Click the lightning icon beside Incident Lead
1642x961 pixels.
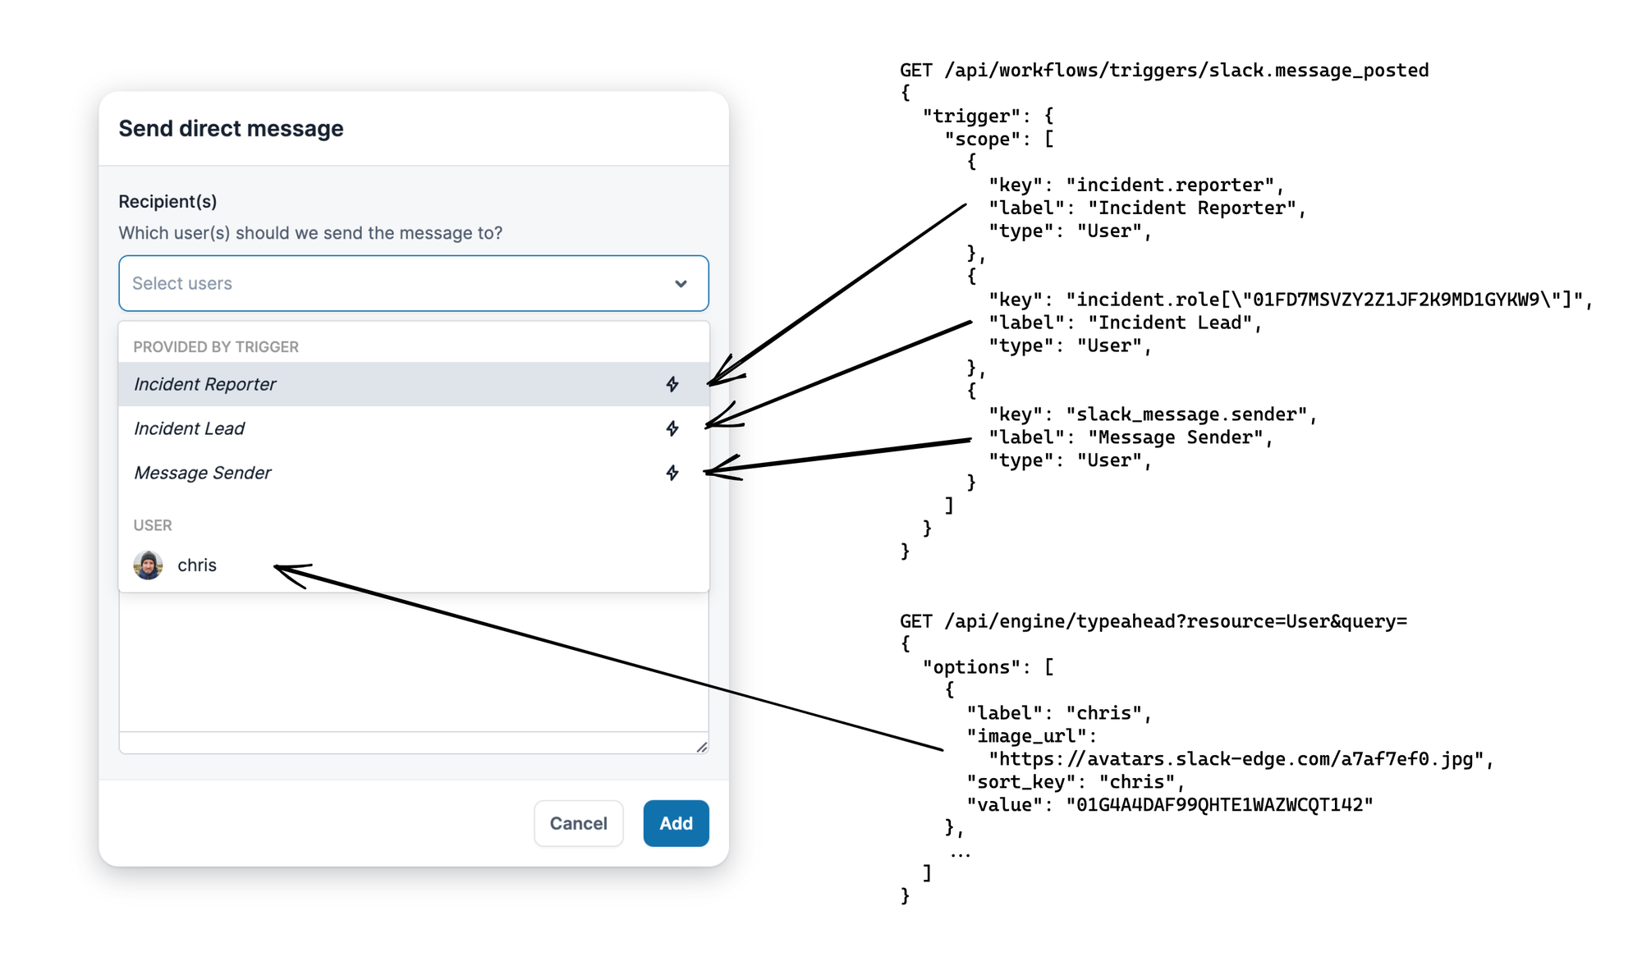pyautogui.click(x=672, y=428)
